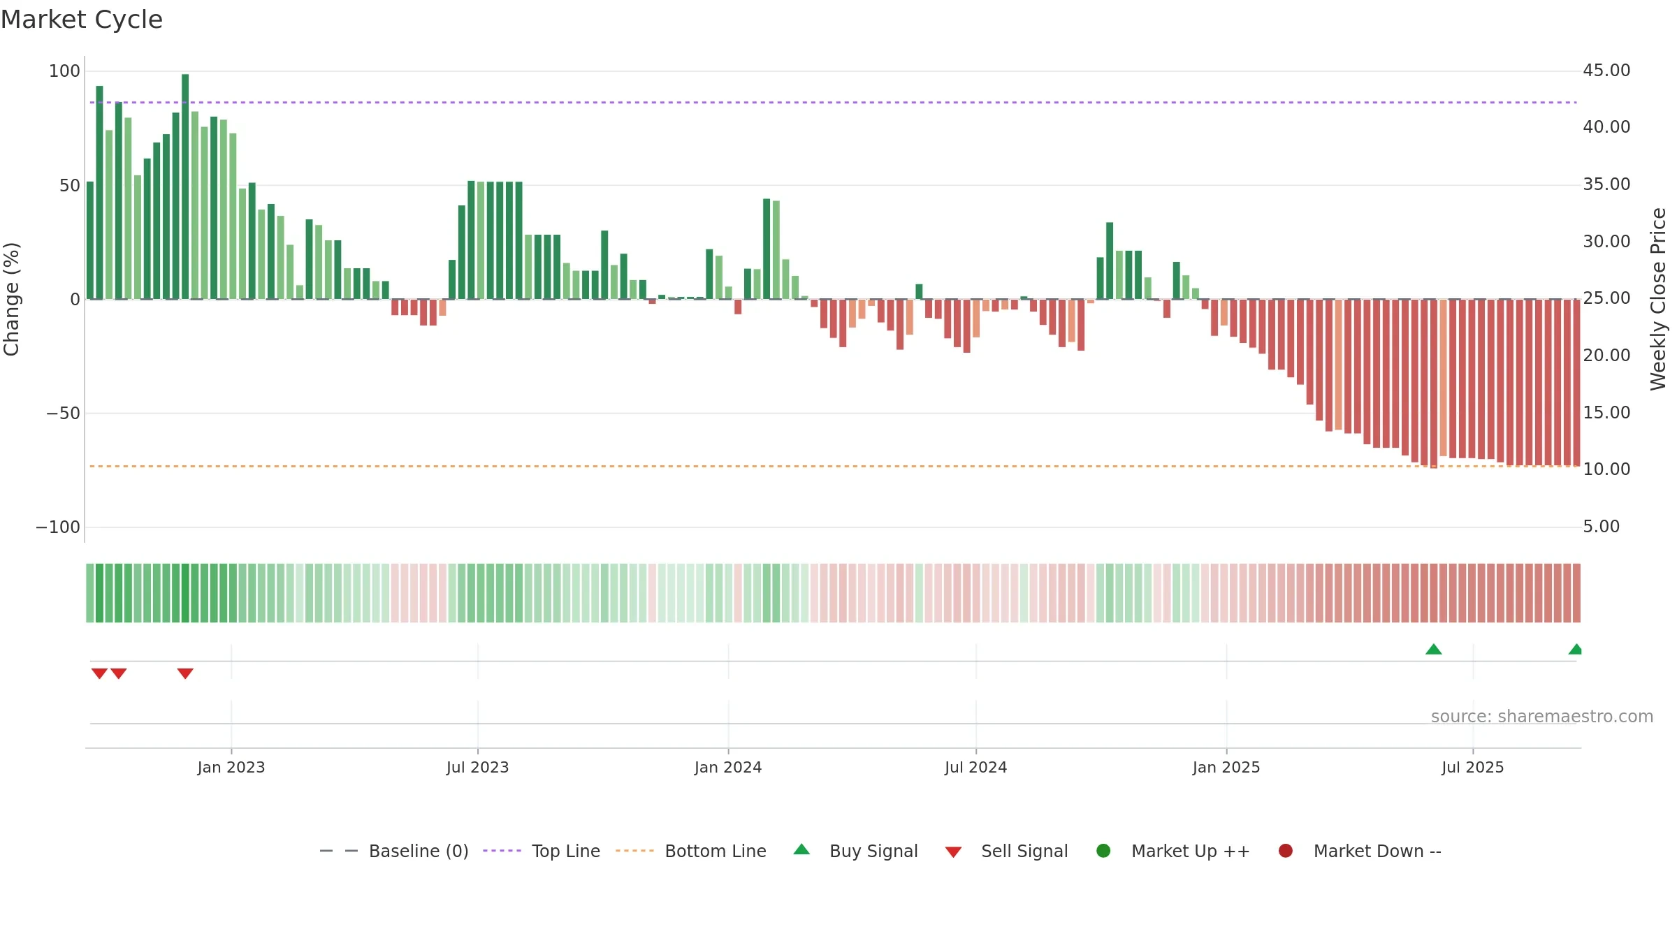
Task: Select the sell signal marker just before Jan 2023
Action: click(185, 673)
